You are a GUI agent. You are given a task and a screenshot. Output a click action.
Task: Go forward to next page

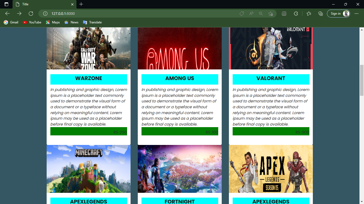point(19,14)
